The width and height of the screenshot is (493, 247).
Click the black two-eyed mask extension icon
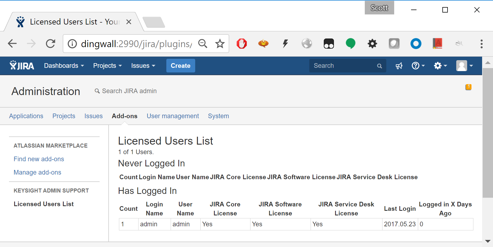pos(329,44)
